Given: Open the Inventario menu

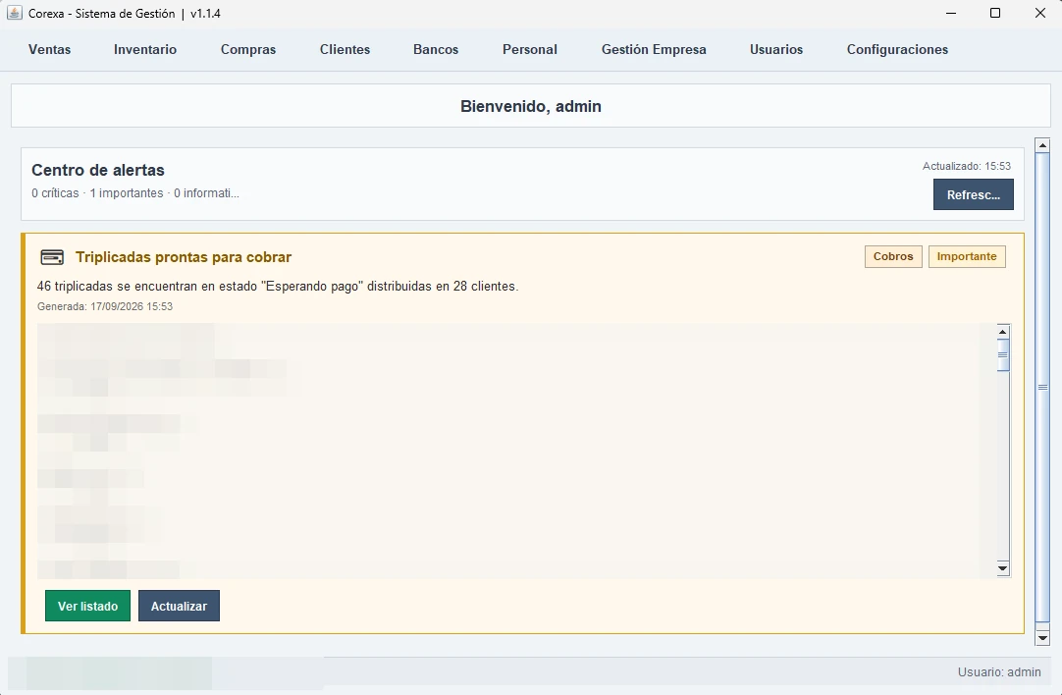Looking at the screenshot, I should [x=145, y=49].
